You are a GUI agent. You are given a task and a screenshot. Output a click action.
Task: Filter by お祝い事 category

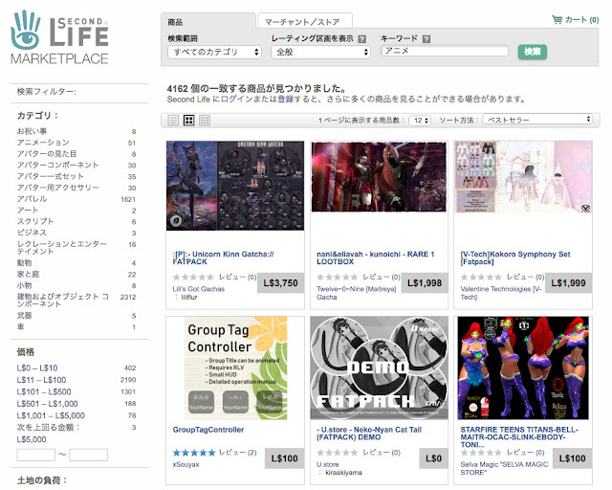point(32,131)
